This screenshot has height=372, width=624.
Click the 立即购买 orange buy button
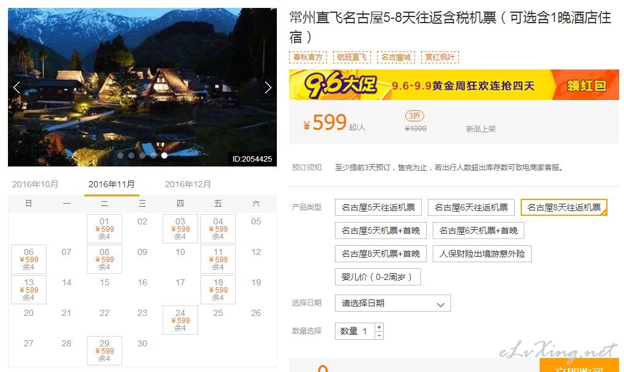coord(579,366)
